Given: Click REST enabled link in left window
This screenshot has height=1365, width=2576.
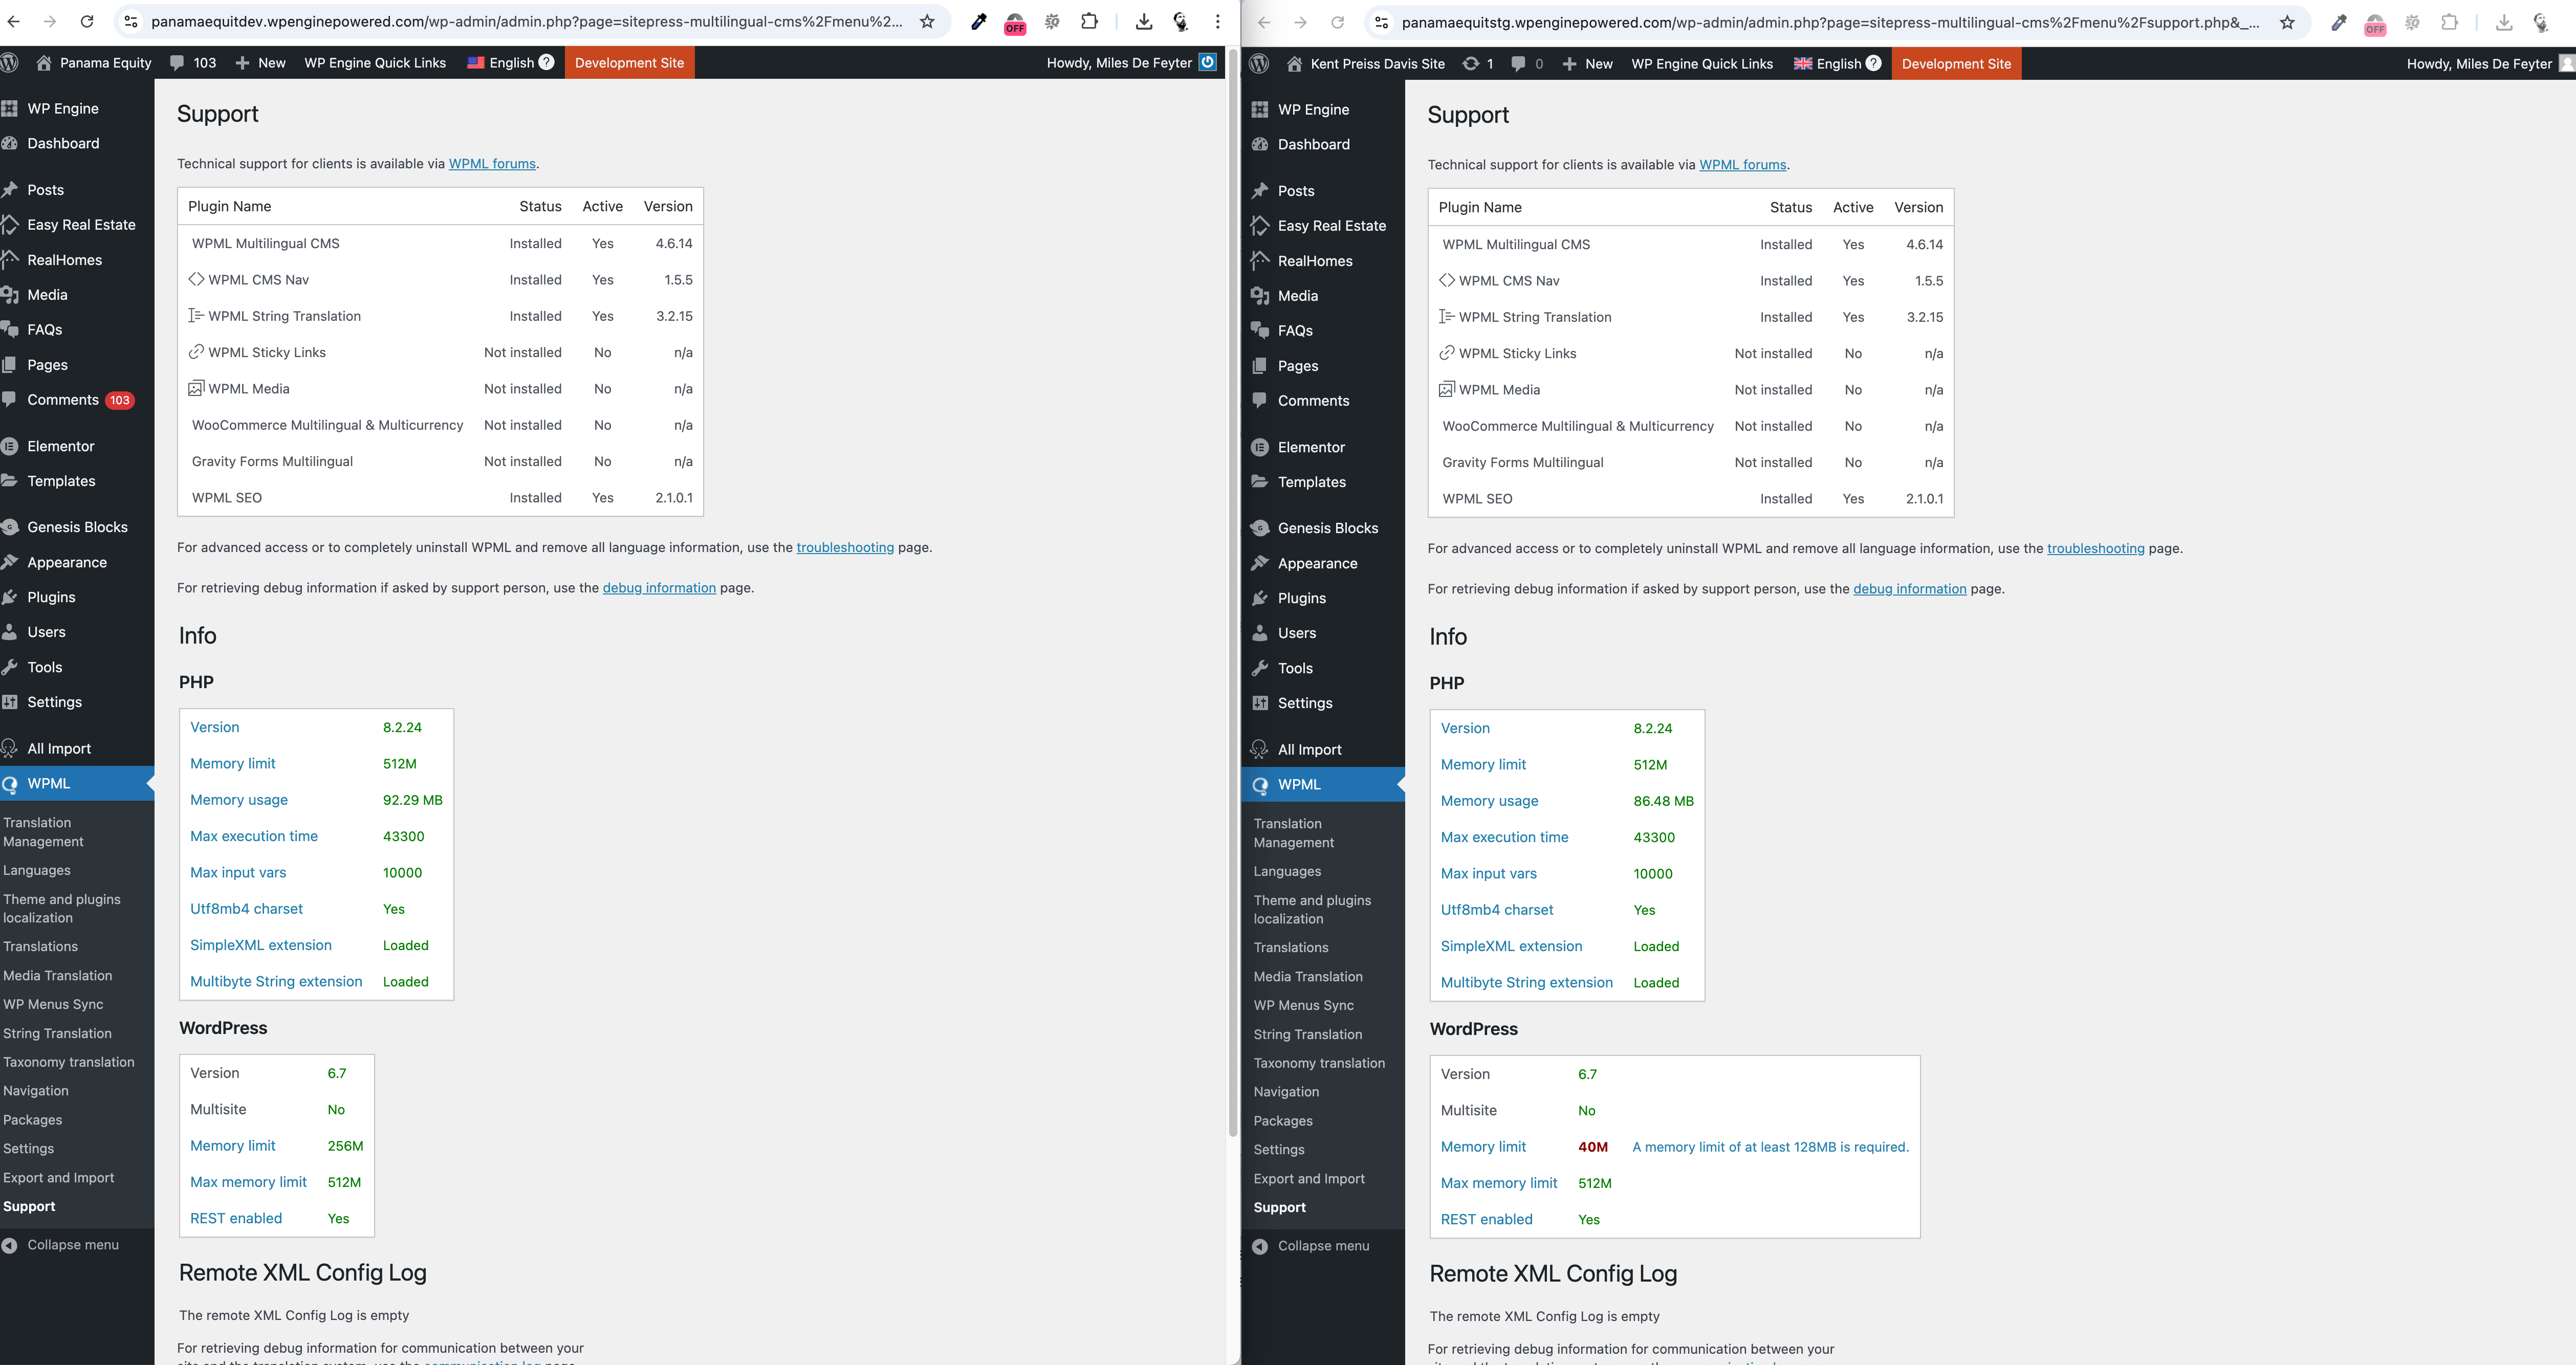Looking at the screenshot, I should (x=236, y=1218).
